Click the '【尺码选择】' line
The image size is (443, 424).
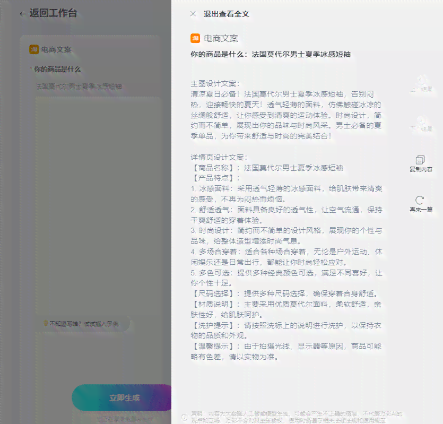(285, 293)
